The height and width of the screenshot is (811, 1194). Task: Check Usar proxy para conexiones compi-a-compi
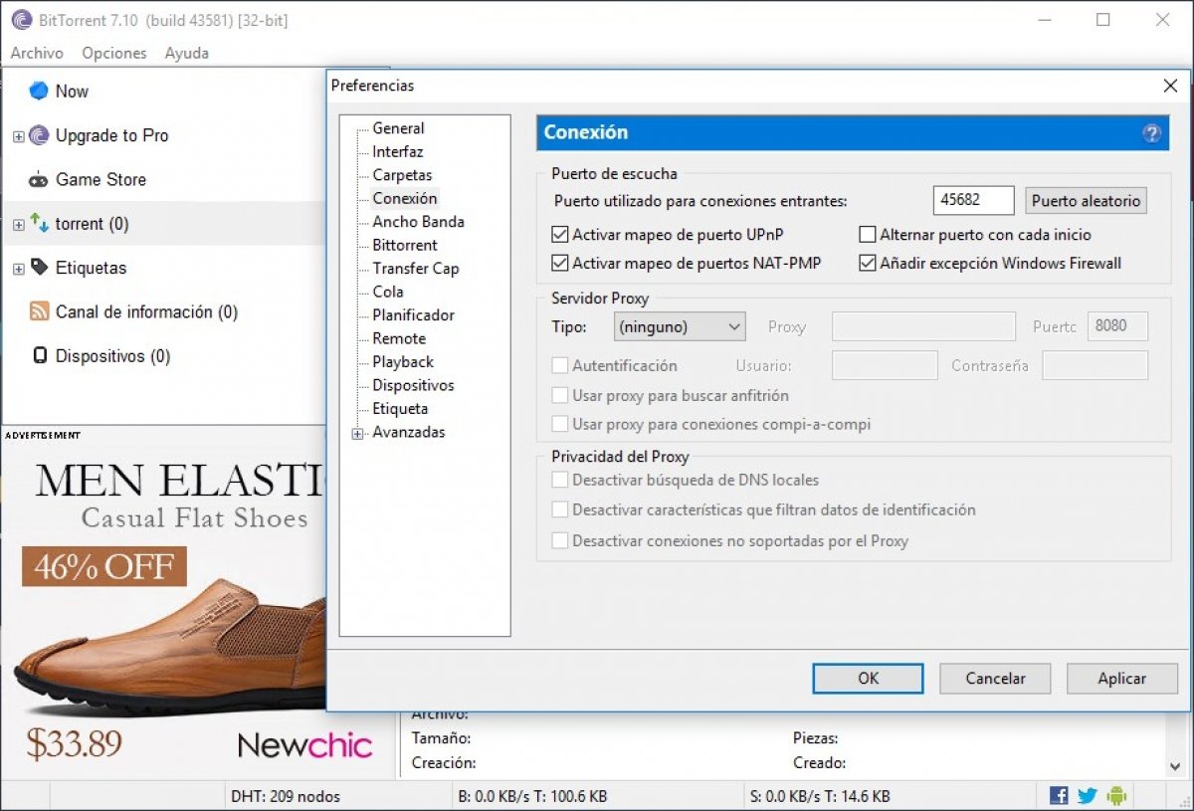point(560,424)
